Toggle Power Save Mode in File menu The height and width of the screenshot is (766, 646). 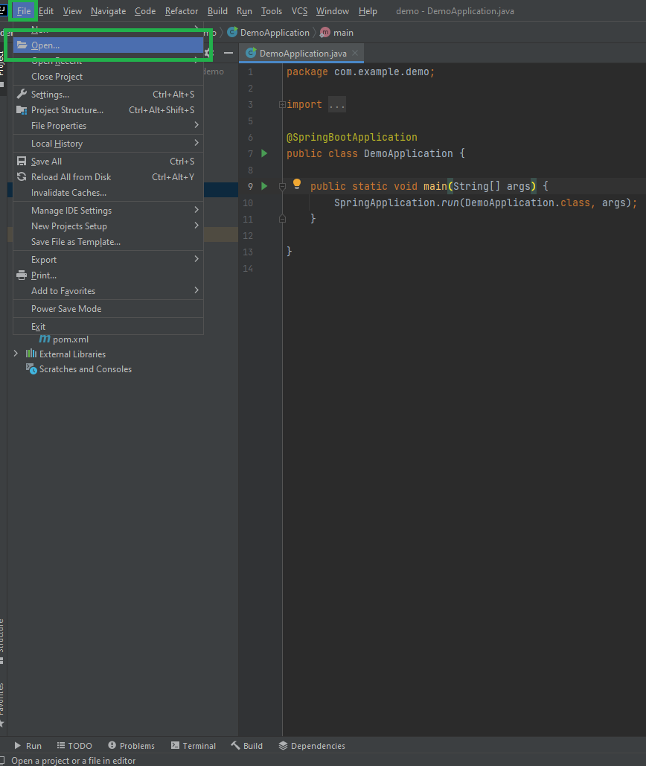(66, 309)
